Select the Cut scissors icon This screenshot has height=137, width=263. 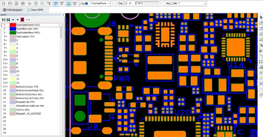(29, 3)
